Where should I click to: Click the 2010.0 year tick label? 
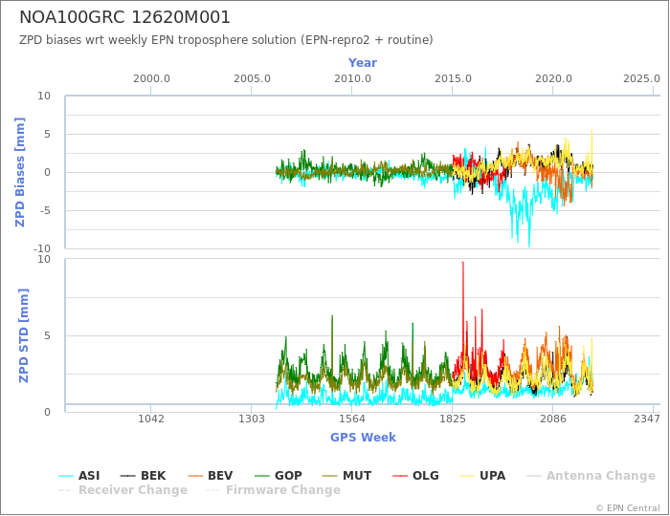point(352,79)
